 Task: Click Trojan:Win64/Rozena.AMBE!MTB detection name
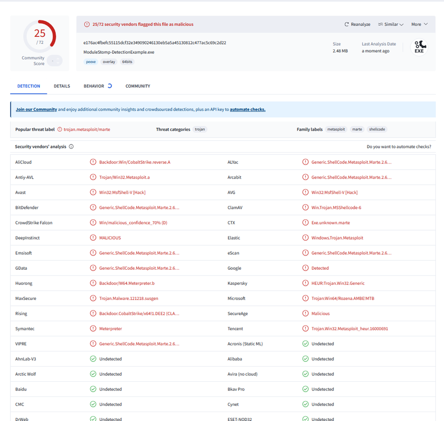pyautogui.click(x=343, y=299)
